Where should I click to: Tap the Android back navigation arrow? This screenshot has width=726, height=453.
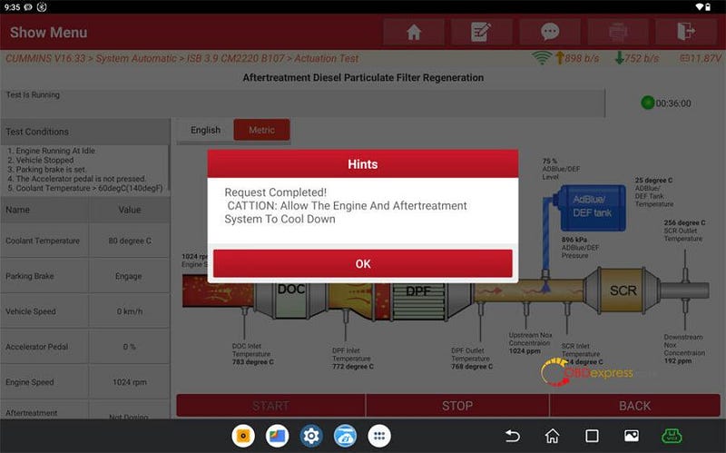pos(513,436)
